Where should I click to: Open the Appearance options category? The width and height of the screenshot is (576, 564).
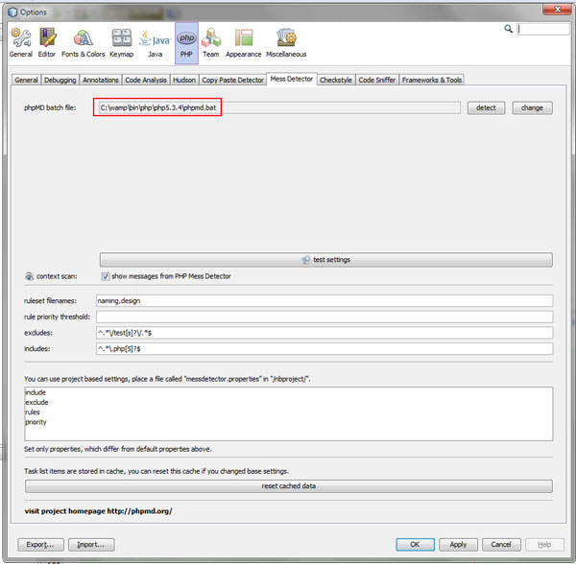coord(243,43)
